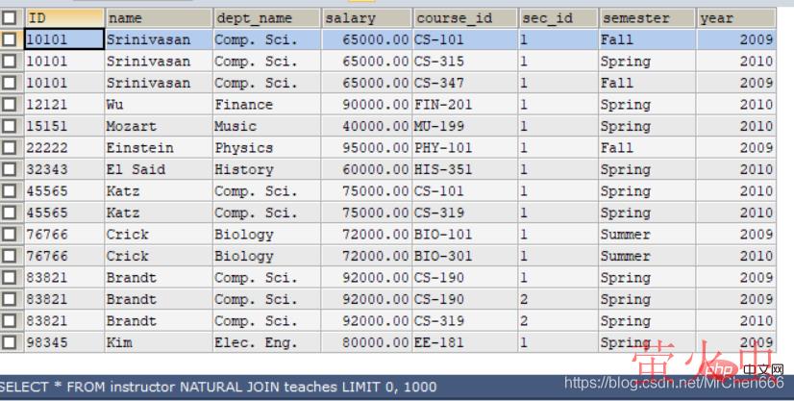Select the highlighted ID cell 10101 in first row

[63, 39]
